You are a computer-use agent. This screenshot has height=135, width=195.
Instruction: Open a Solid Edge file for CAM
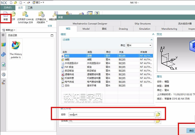[25, 18]
